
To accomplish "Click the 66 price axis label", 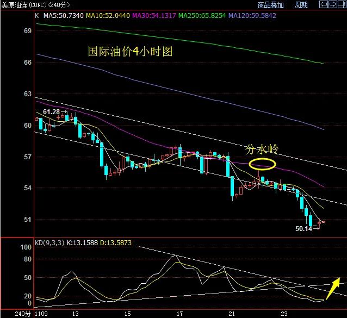I will coord(28,63).
